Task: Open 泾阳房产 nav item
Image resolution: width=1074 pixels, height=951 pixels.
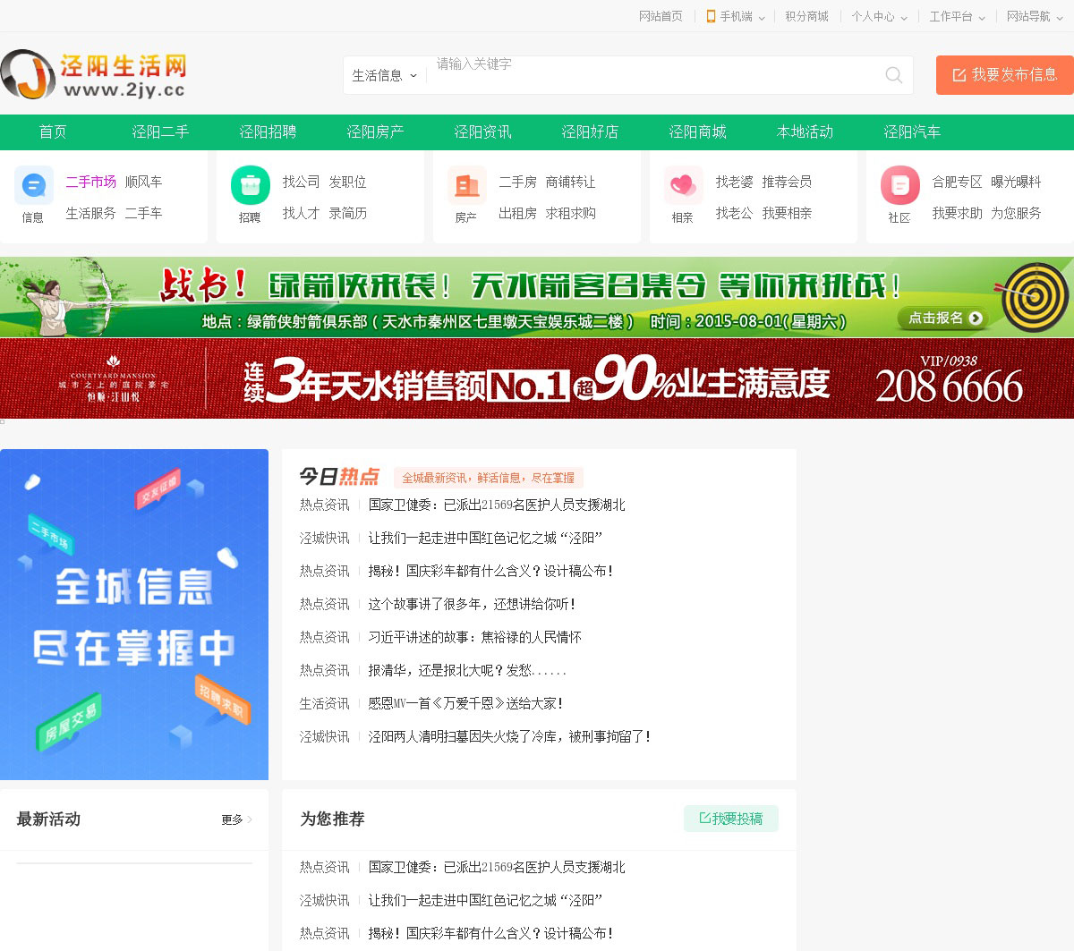Action: pyautogui.click(x=375, y=132)
